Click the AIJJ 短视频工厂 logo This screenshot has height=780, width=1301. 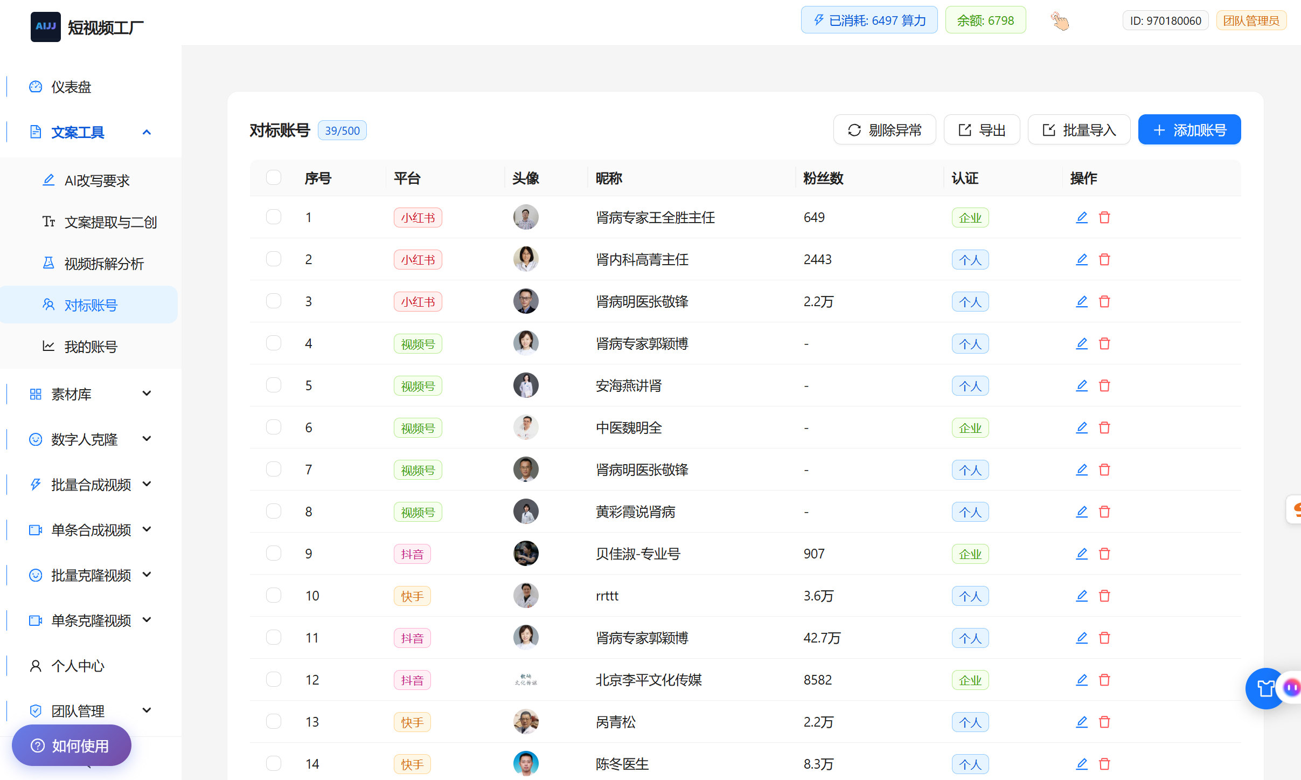click(x=87, y=27)
